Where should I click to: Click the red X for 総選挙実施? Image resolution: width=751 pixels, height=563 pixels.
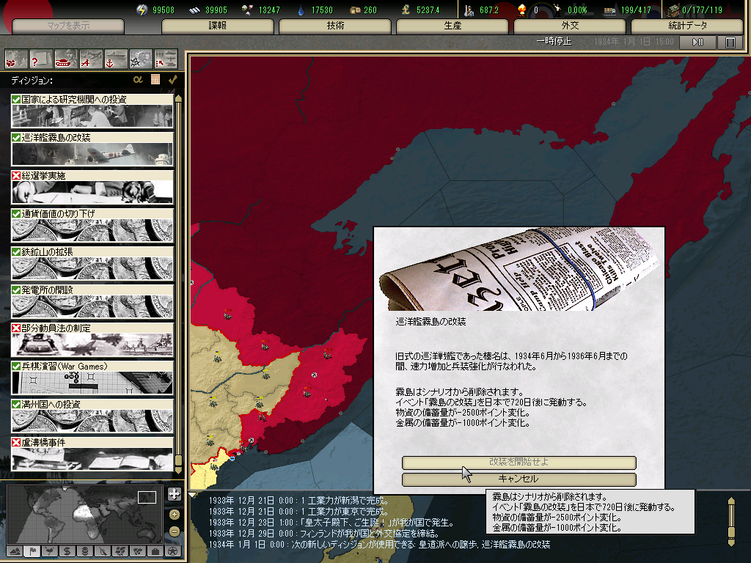pos(16,176)
